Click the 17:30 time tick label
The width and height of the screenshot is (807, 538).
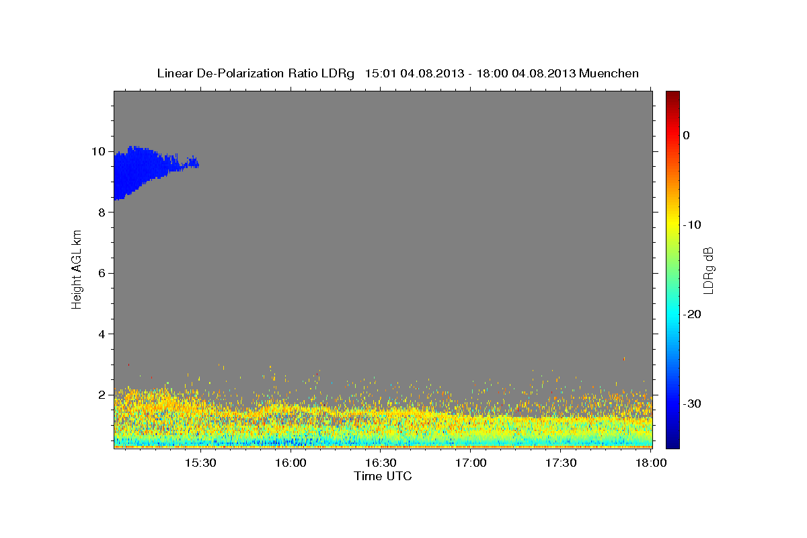tap(561, 463)
